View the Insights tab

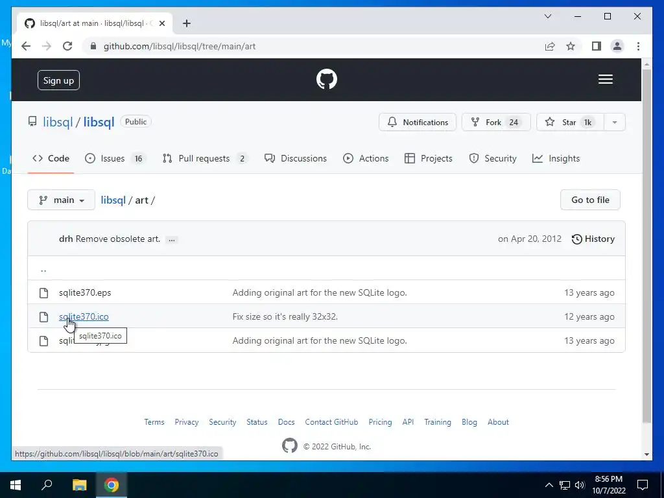click(556, 158)
